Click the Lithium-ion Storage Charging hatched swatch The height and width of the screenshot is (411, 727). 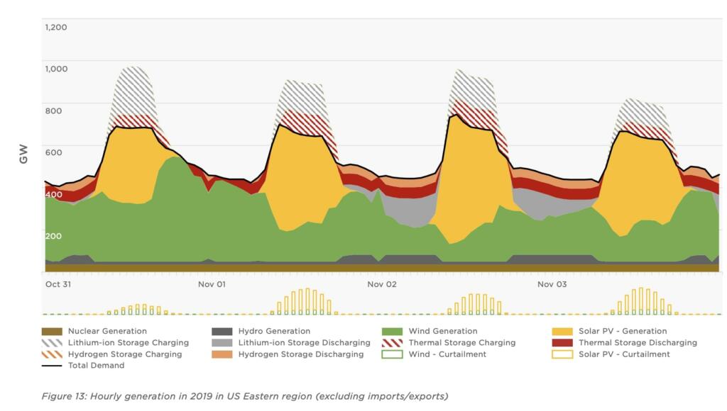(x=52, y=342)
